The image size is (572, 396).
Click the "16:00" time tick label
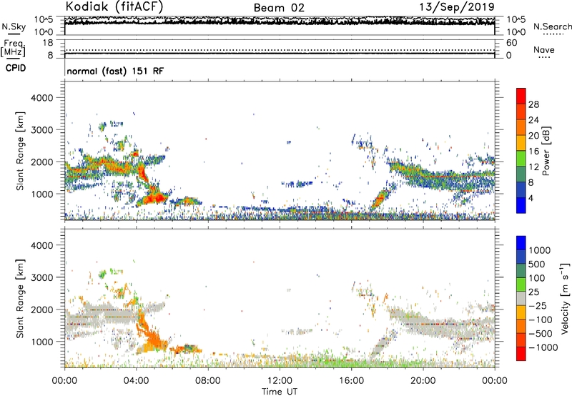click(x=351, y=381)
